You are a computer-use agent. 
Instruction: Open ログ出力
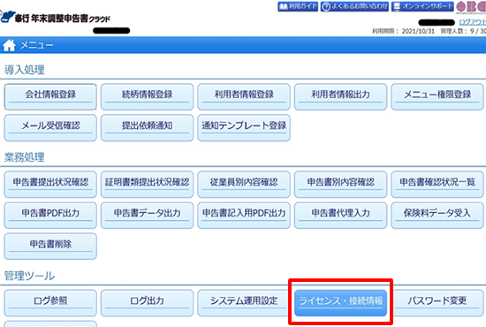pos(148,303)
